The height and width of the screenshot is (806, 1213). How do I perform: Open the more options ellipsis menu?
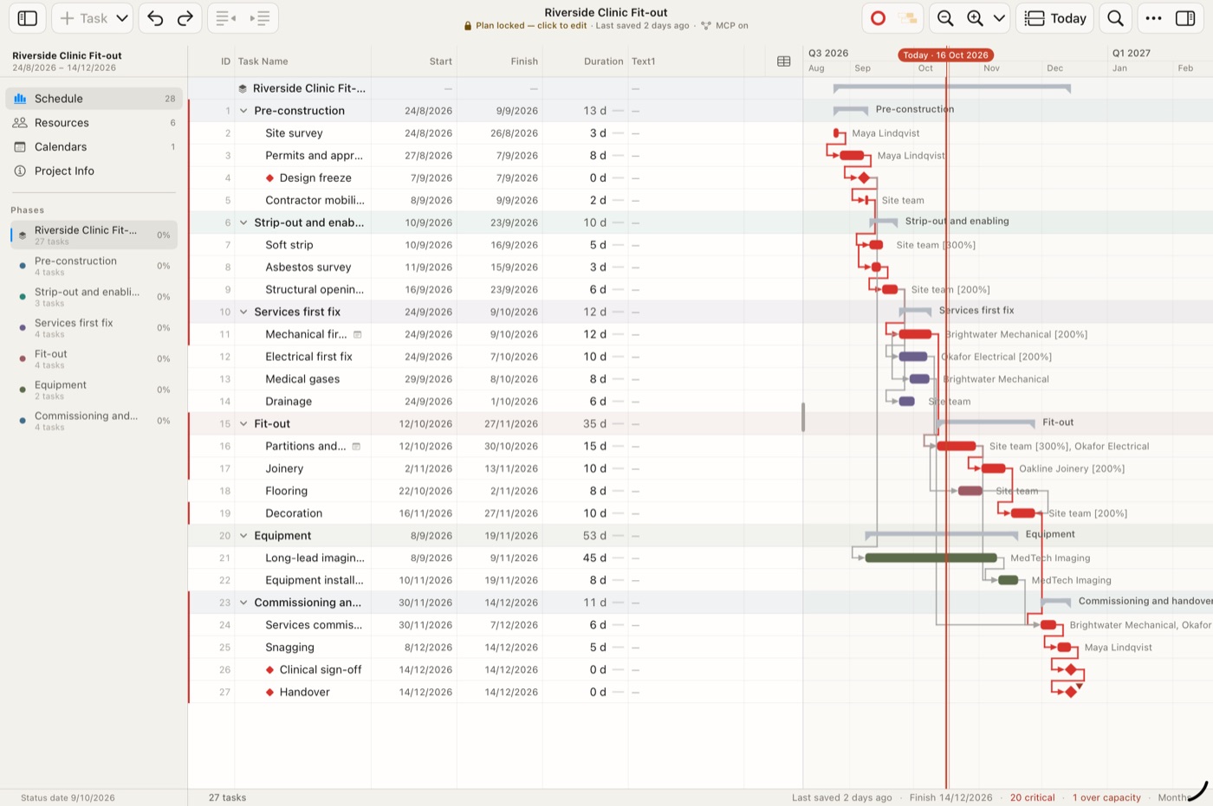pyautogui.click(x=1153, y=18)
